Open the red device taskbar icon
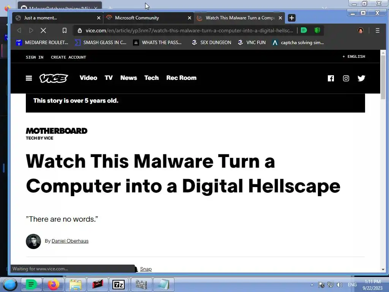389x292 pixels. coord(98,284)
